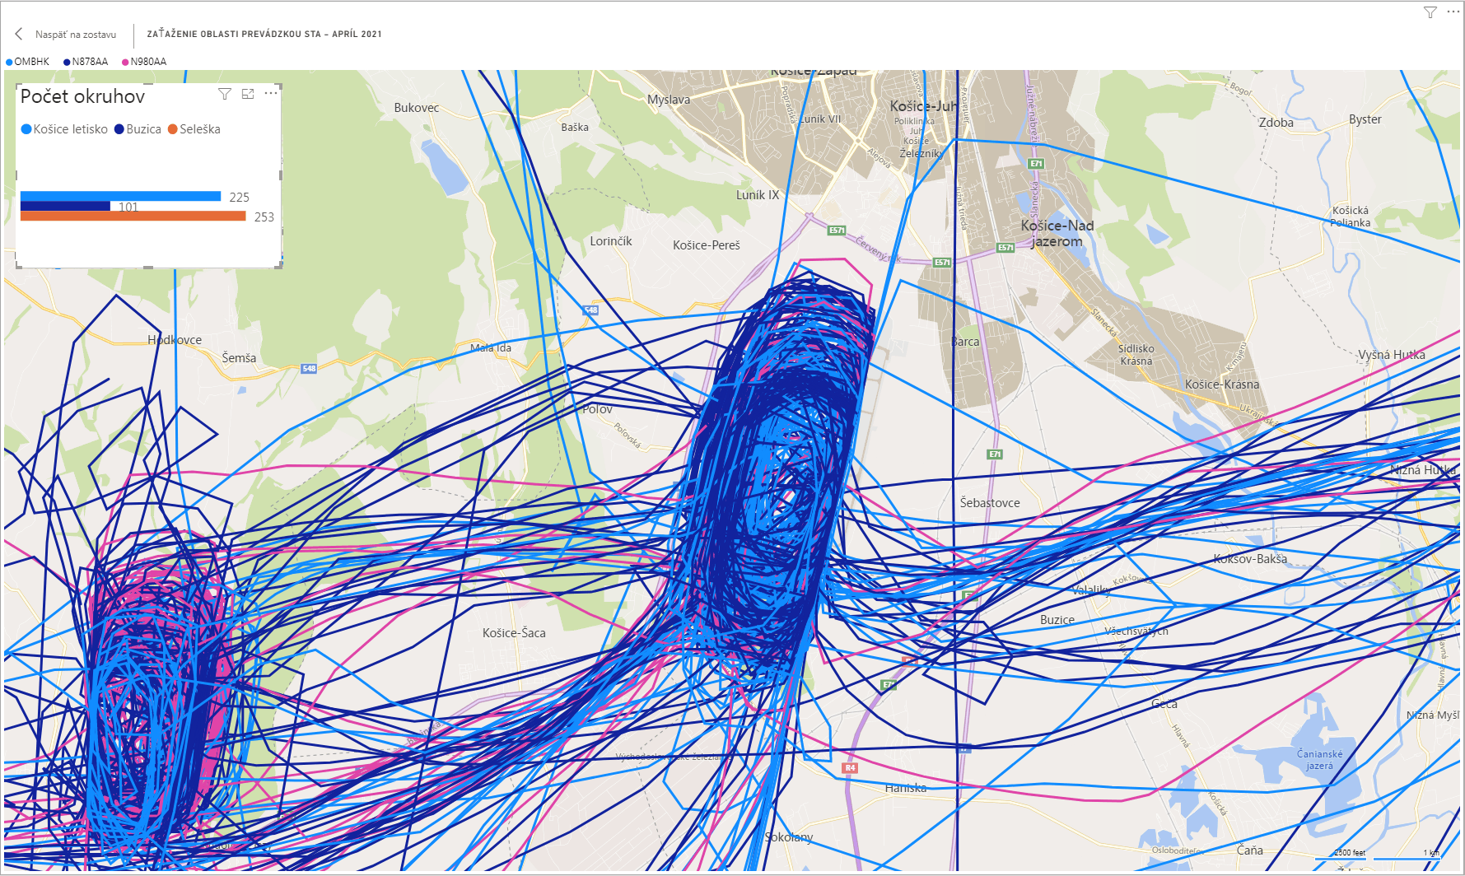Select the orange bar valued 253

point(133,217)
